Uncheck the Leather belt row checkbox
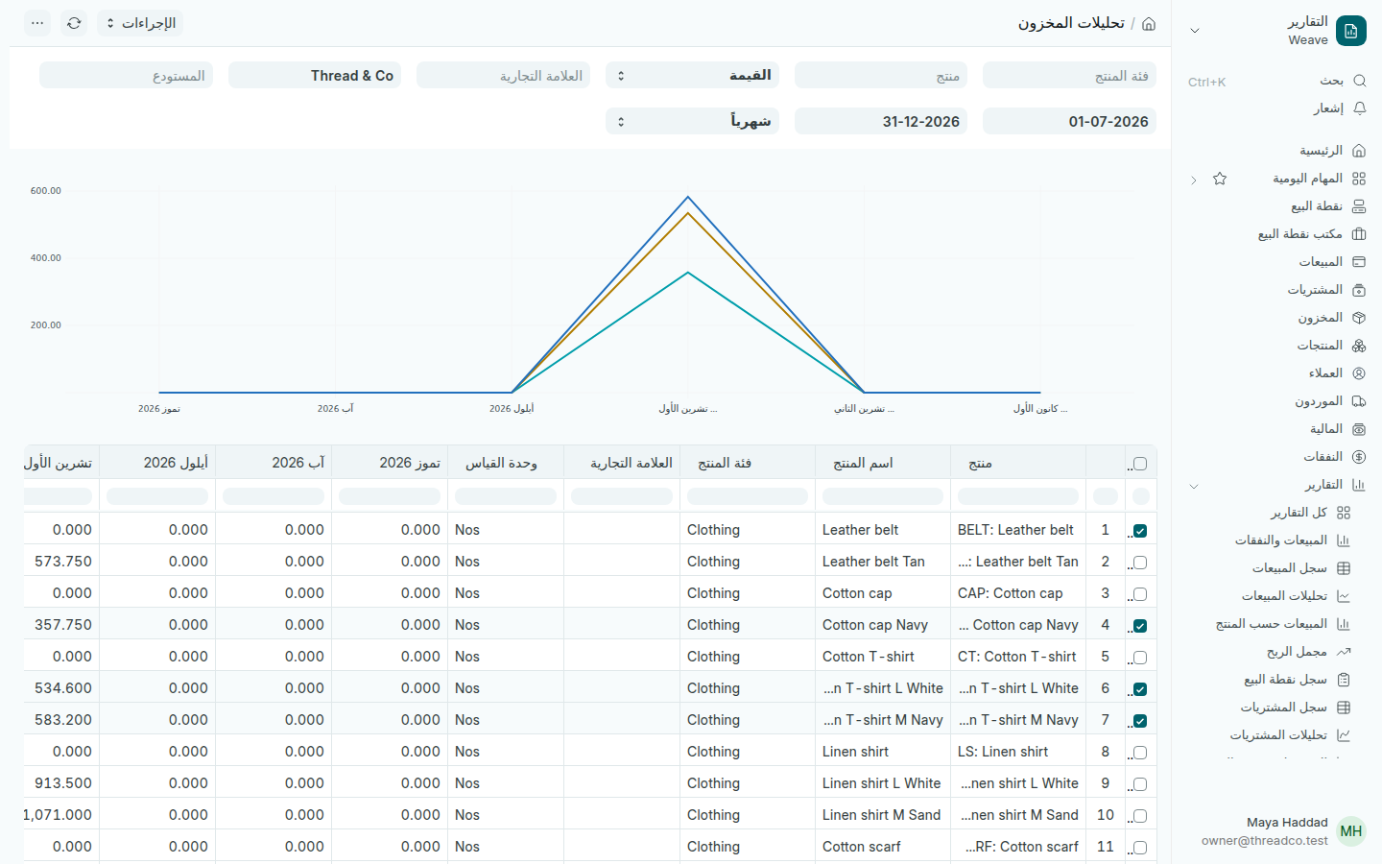This screenshot has width=1382, height=864. tap(1140, 531)
